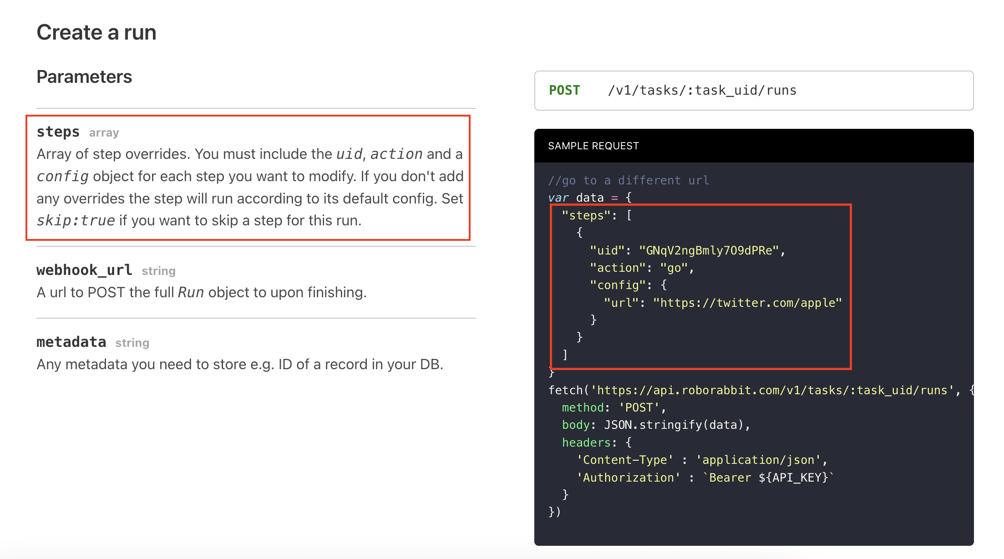This screenshot has height=559, width=1004.
Task: Click the 'var data = {' code line
Action: (590, 198)
